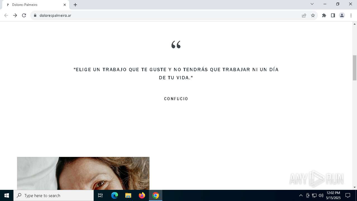Open network status tray icon
Viewport: 357px width, 201px height.
click(314, 195)
